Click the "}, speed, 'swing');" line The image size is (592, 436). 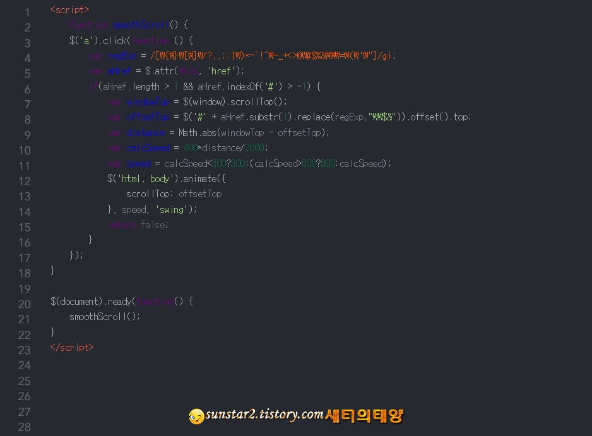pyautogui.click(x=152, y=210)
